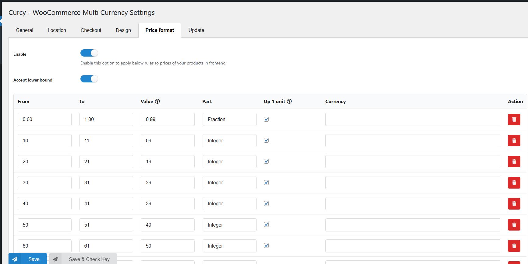The height and width of the screenshot is (264, 528).
Task: Click the Save & Check Key button
Action: tap(83, 259)
